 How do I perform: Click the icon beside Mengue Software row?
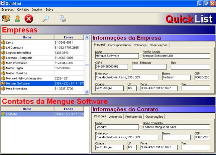(3, 83)
